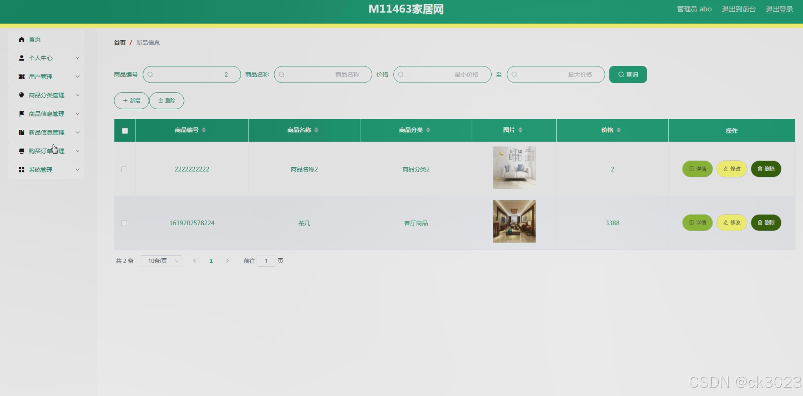Toggle the select-all checkbox in the table header
Image resolution: width=803 pixels, height=396 pixels.
(125, 131)
